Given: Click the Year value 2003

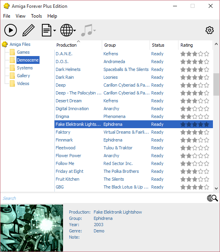Looking at the screenshot, I should (x=98, y=225).
